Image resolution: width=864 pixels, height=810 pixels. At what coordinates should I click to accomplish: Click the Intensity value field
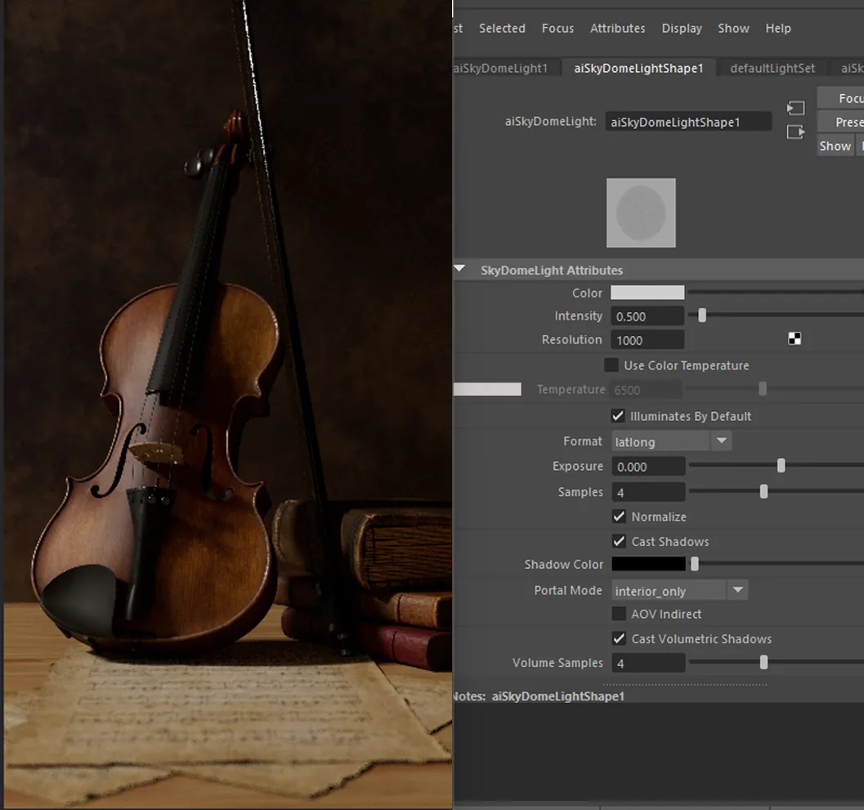647,316
